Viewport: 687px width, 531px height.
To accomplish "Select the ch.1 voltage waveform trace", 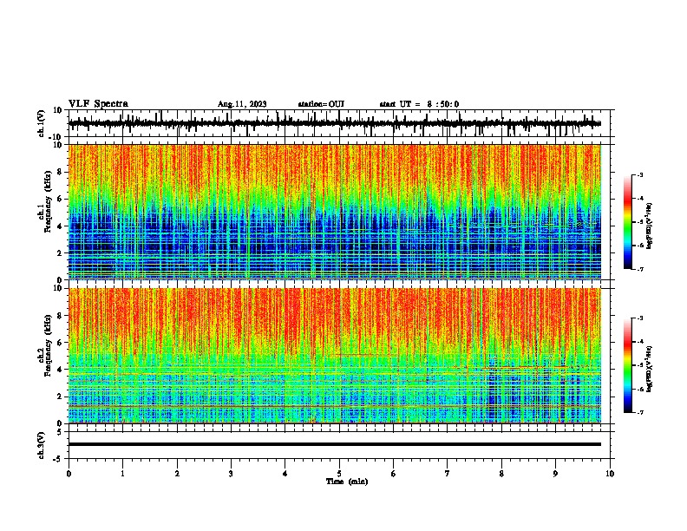I will click(x=334, y=123).
